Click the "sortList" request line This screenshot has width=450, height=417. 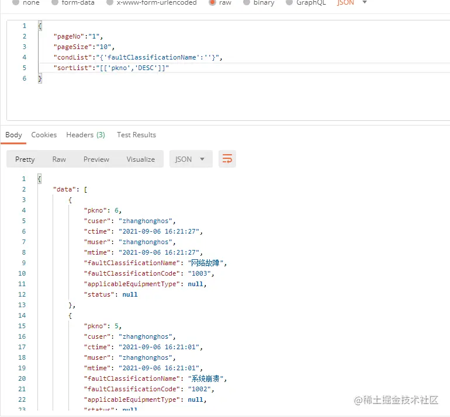[x=111, y=68]
